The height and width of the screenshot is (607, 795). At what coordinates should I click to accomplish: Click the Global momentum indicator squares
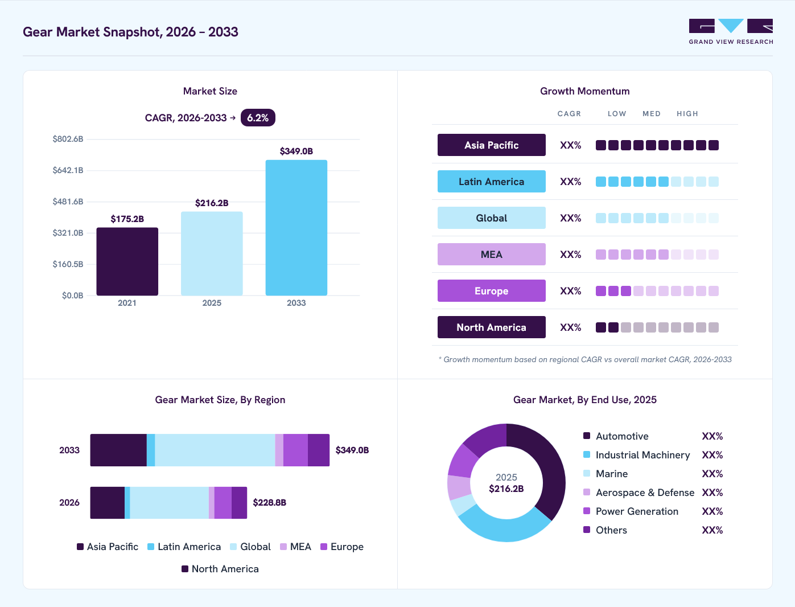pyautogui.click(x=657, y=218)
